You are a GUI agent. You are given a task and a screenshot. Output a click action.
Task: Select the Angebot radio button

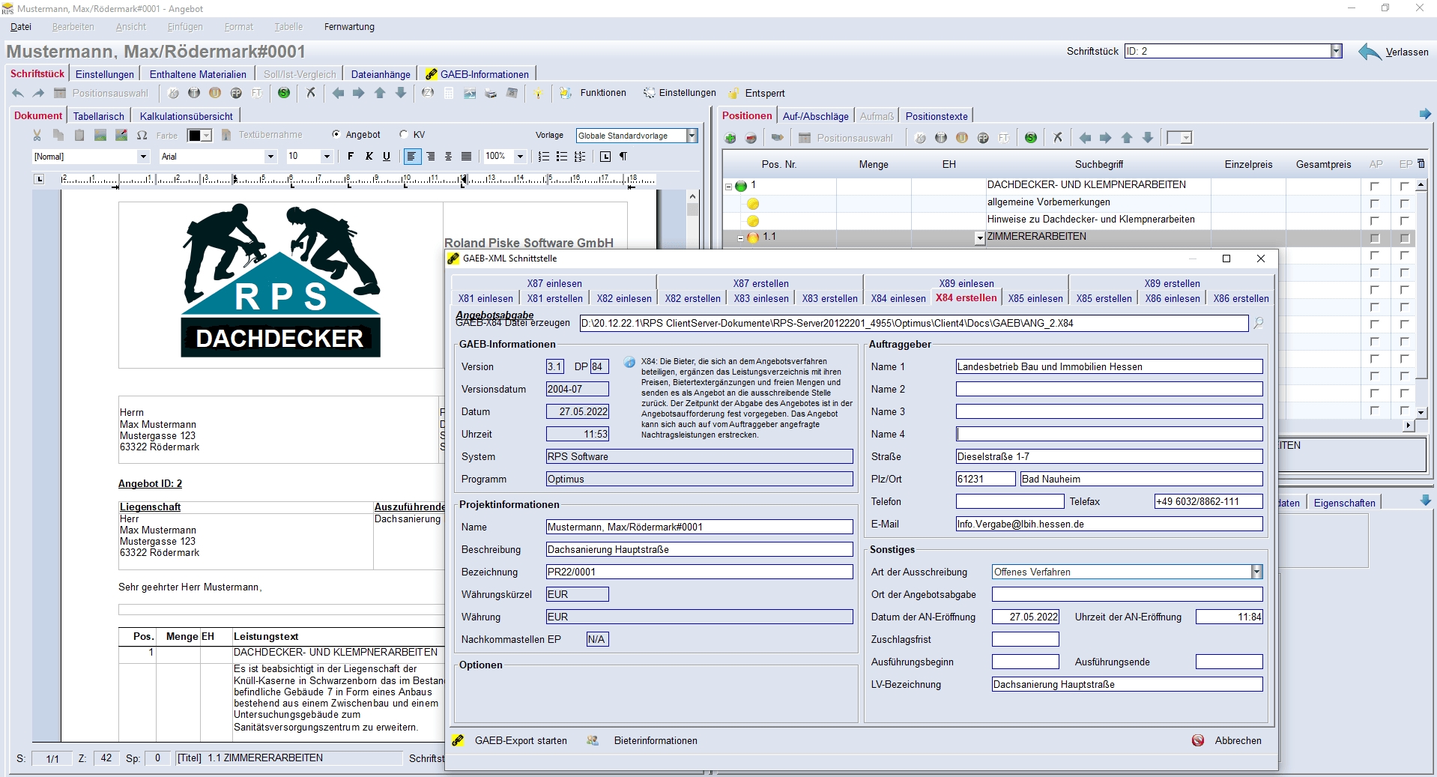(x=336, y=135)
